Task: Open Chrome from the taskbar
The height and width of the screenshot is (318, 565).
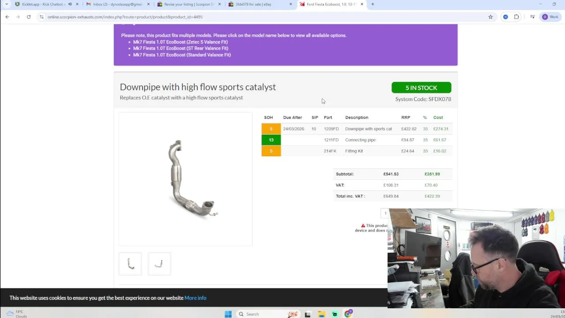Action: (x=348, y=314)
